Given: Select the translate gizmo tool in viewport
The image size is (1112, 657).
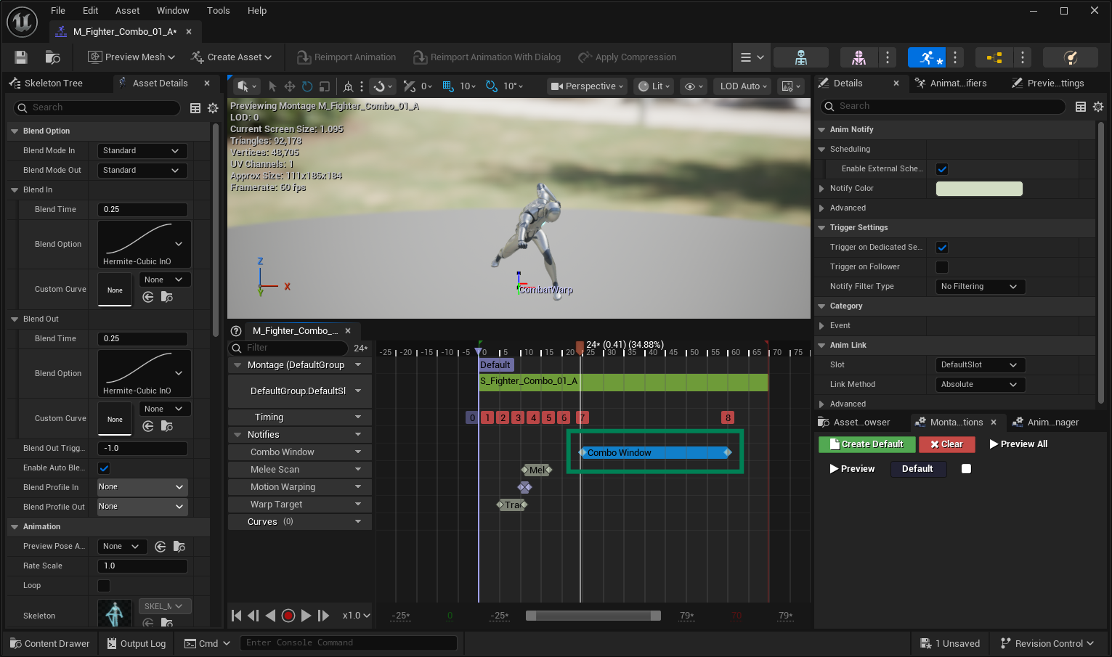Looking at the screenshot, I should (x=290, y=86).
